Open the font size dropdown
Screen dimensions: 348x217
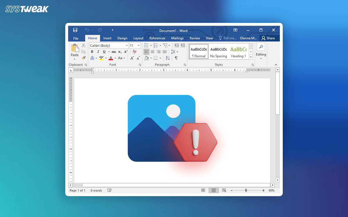(139, 46)
